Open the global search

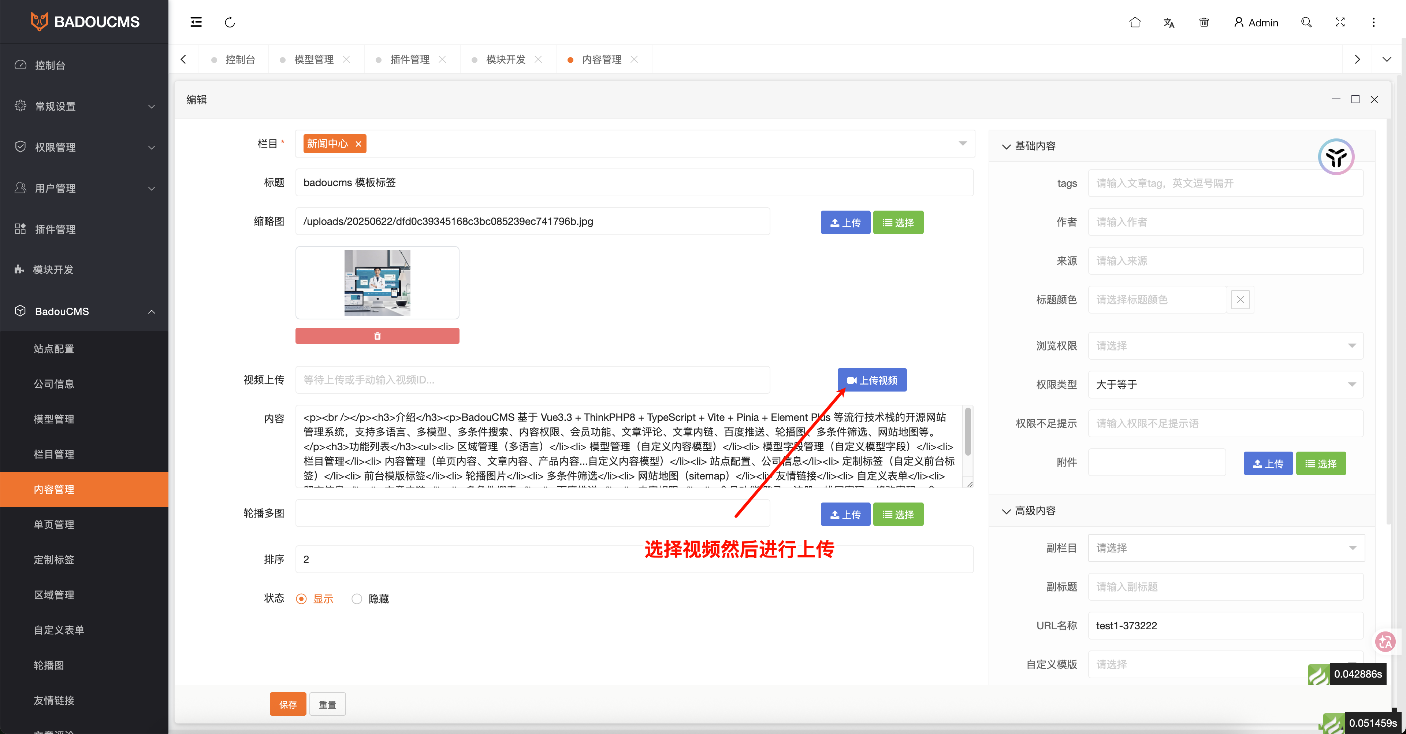click(1306, 22)
